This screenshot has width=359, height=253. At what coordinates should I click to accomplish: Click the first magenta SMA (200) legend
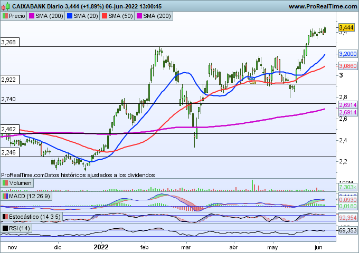[x=46, y=16]
